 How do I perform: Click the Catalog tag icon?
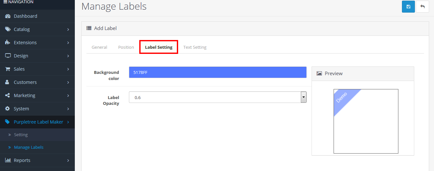pos(8,29)
